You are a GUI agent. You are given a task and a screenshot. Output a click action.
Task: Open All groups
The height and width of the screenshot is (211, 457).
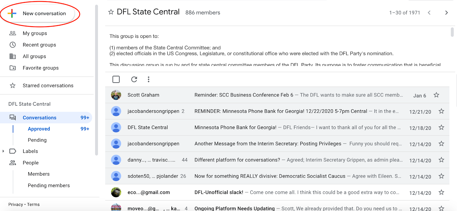[x=34, y=56]
